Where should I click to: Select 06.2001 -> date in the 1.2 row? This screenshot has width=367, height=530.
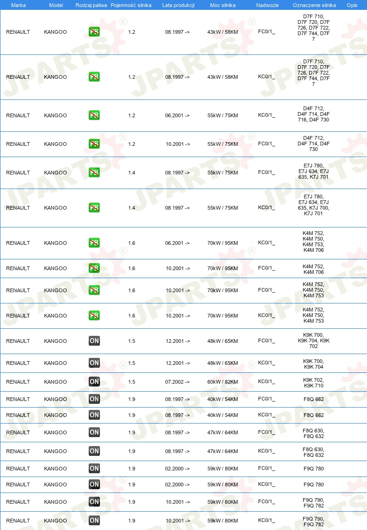pos(177,115)
